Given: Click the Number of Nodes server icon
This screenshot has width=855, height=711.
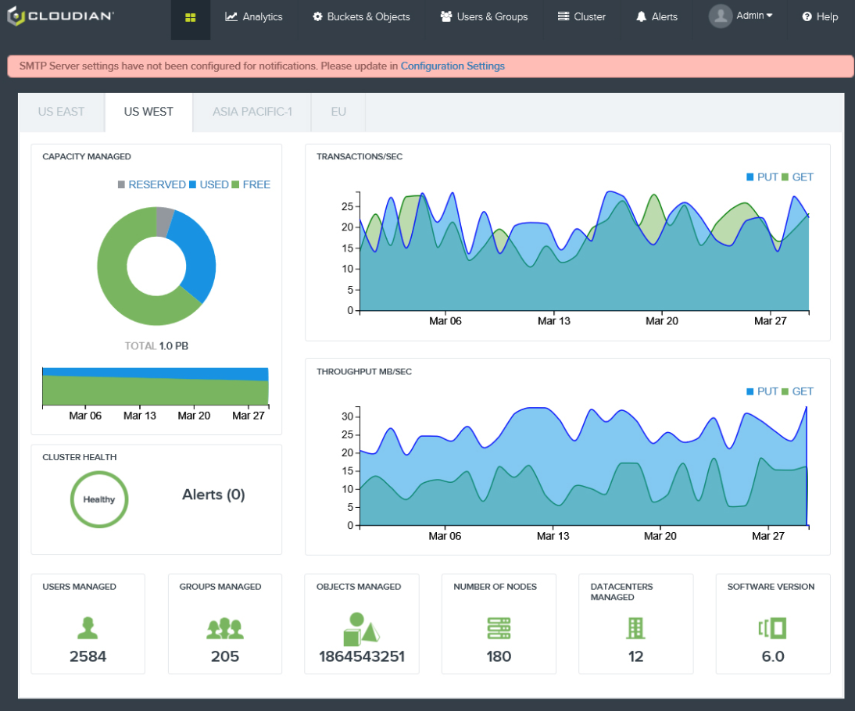Looking at the screenshot, I should [x=499, y=628].
